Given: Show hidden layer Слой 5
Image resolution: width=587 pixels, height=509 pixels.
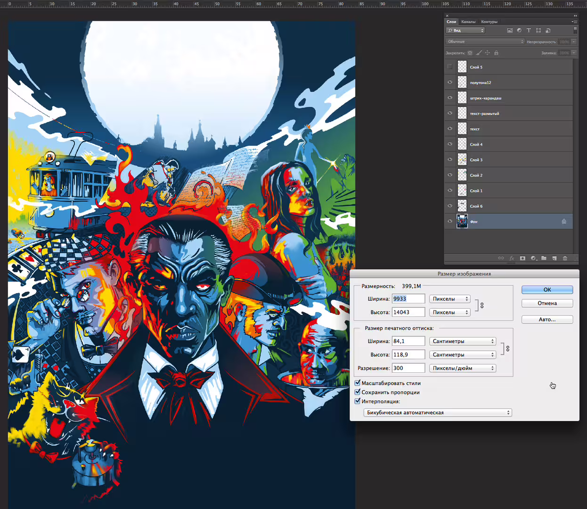Looking at the screenshot, I should pyautogui.click(x=450, y=66).
